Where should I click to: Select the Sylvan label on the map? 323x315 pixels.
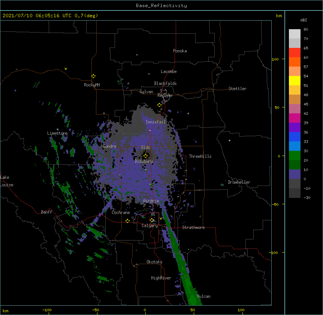point(146,92)
